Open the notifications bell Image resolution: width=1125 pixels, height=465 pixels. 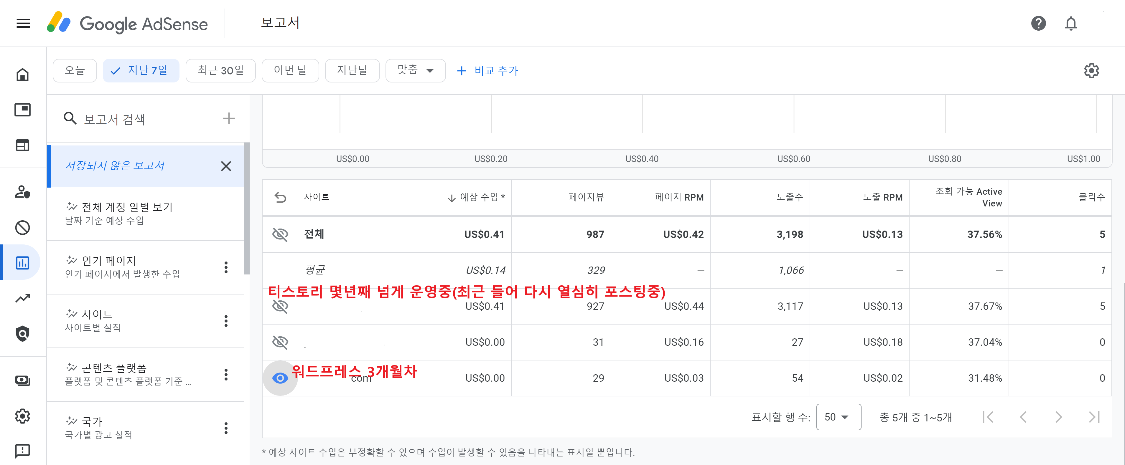[1071, 23]
